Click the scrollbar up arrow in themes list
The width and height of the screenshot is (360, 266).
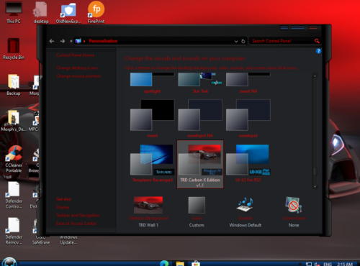(x=315, y=75)
